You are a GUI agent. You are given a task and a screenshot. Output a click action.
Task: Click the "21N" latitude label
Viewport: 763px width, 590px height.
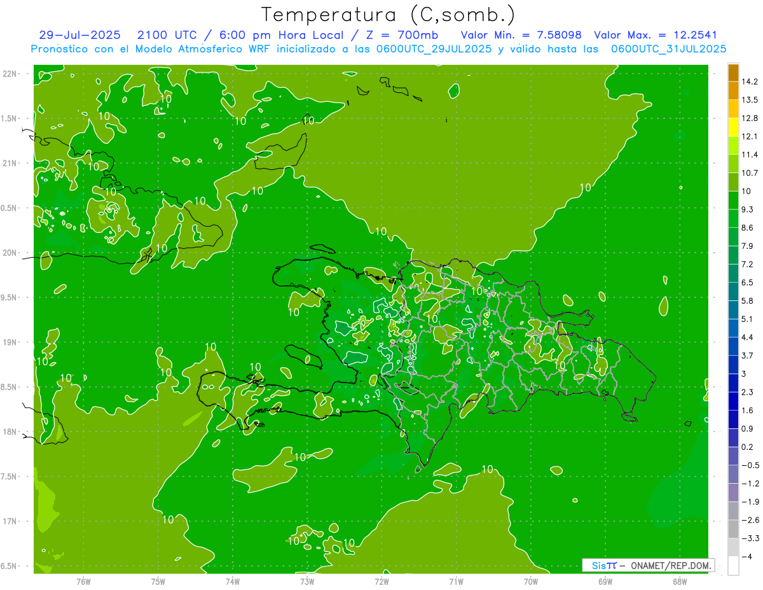[10, 163]
